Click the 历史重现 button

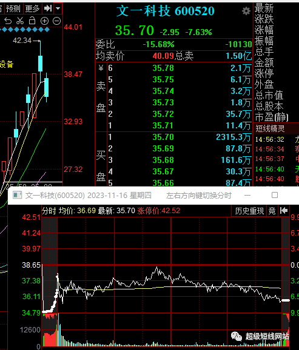point(249,211)
